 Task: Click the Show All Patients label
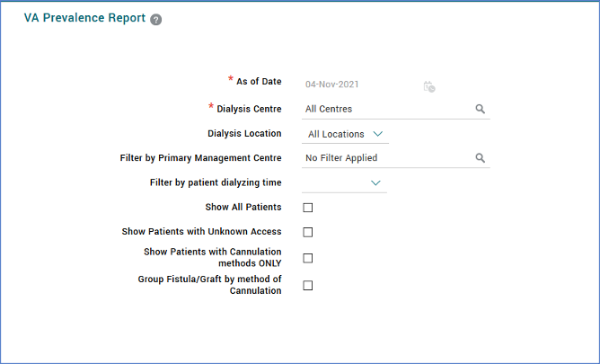click(x=243, y=208)
